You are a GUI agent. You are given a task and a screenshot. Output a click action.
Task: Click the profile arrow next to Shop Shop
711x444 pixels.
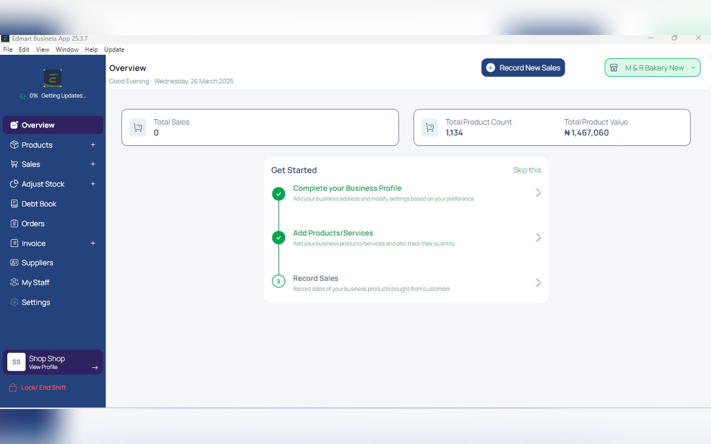94,367
